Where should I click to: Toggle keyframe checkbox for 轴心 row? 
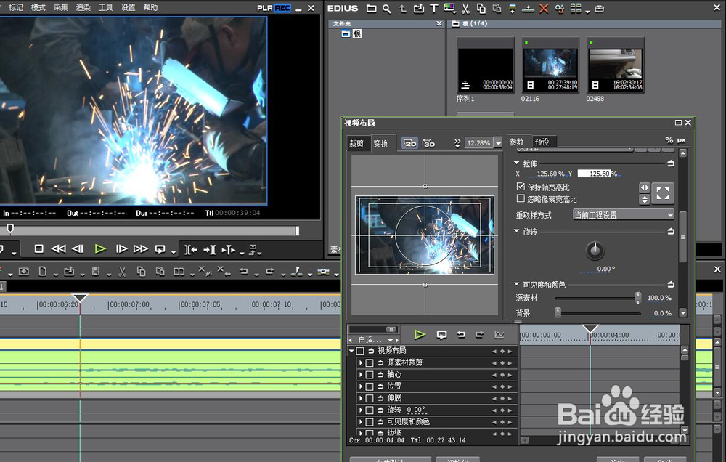370,374
